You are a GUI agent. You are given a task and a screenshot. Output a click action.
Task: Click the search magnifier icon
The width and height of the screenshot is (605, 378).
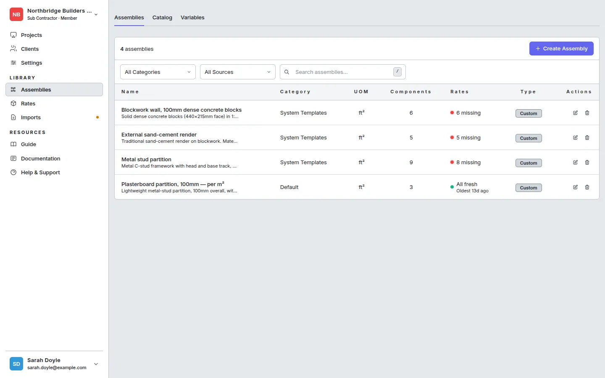tap(287, 72)
